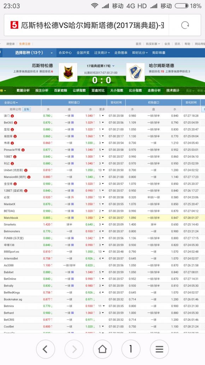Click the 厄斯特松德 team name heading
205x365 pixels.
(x=42, y=65)
